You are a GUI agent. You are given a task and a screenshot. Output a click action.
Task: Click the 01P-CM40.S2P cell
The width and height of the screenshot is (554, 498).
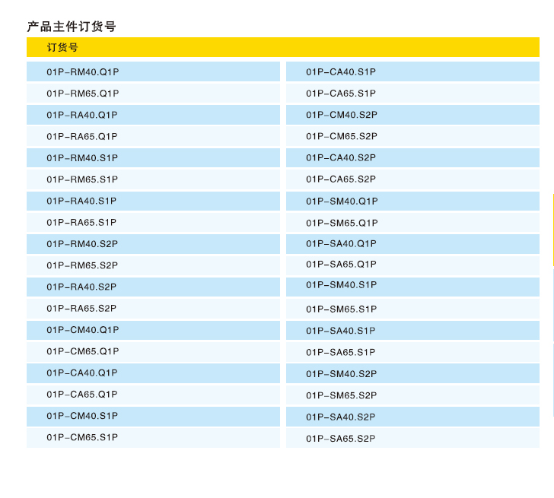(342, 115)
